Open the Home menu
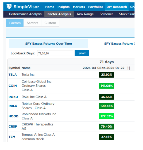 tap(50, 7)
